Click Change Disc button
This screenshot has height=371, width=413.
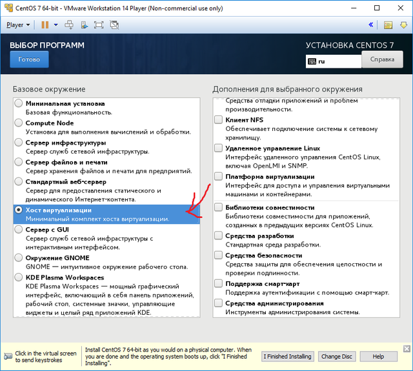[x=337, y=357]
